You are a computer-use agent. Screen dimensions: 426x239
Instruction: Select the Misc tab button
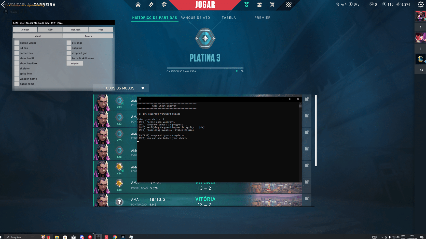101,29
